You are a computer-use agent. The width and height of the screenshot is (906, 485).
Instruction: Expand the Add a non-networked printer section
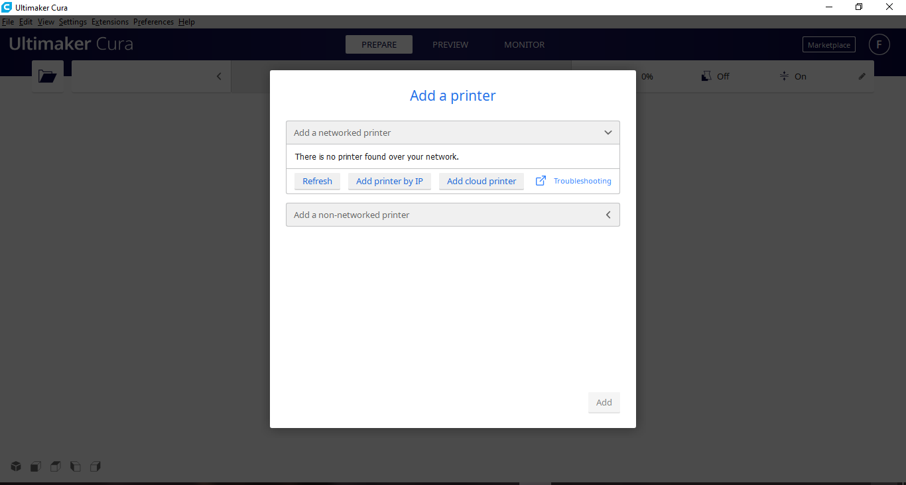click(x=453, y=215)
